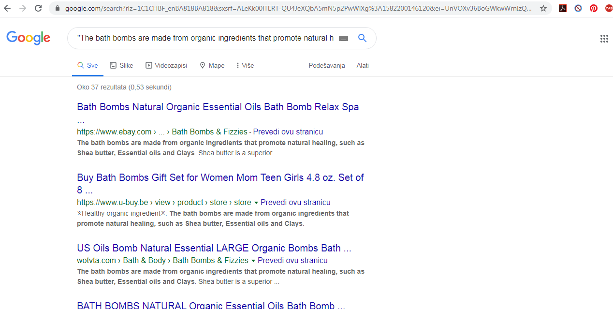Click the browser address bar URL
This screenshot has width=613, height=309.
click(298, 8)
